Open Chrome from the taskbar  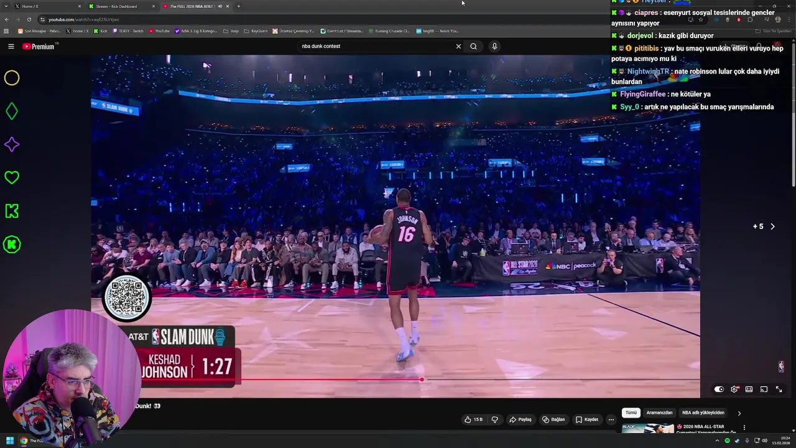pyautogui.click(x=24, y=441)
